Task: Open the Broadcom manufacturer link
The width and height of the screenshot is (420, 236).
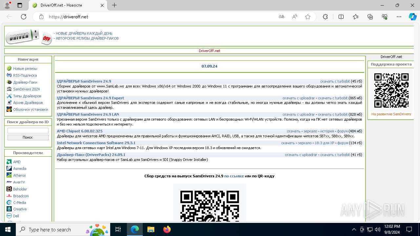Action: pyautogui.click(x=21, y=196)
